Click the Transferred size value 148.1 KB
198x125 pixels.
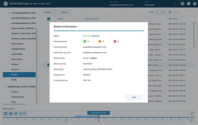[87, 80]
